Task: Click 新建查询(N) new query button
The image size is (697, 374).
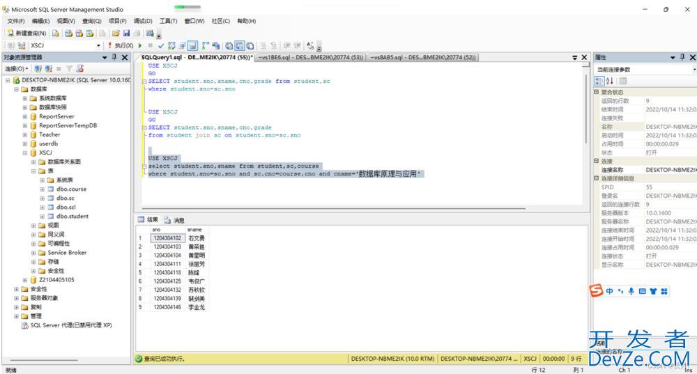Action: [x=26, y=33]
